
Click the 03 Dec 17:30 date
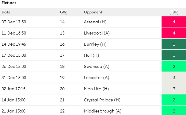(x=14, y=22)
